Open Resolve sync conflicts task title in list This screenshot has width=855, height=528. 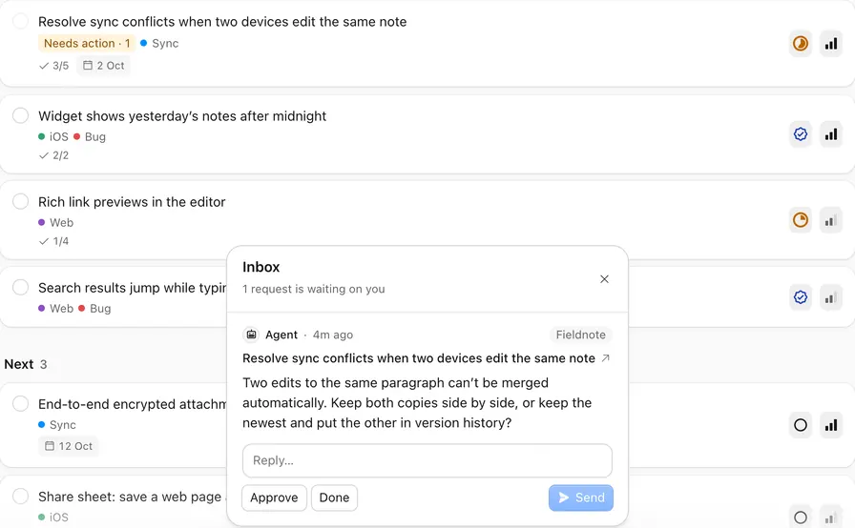tap(222, 22)
